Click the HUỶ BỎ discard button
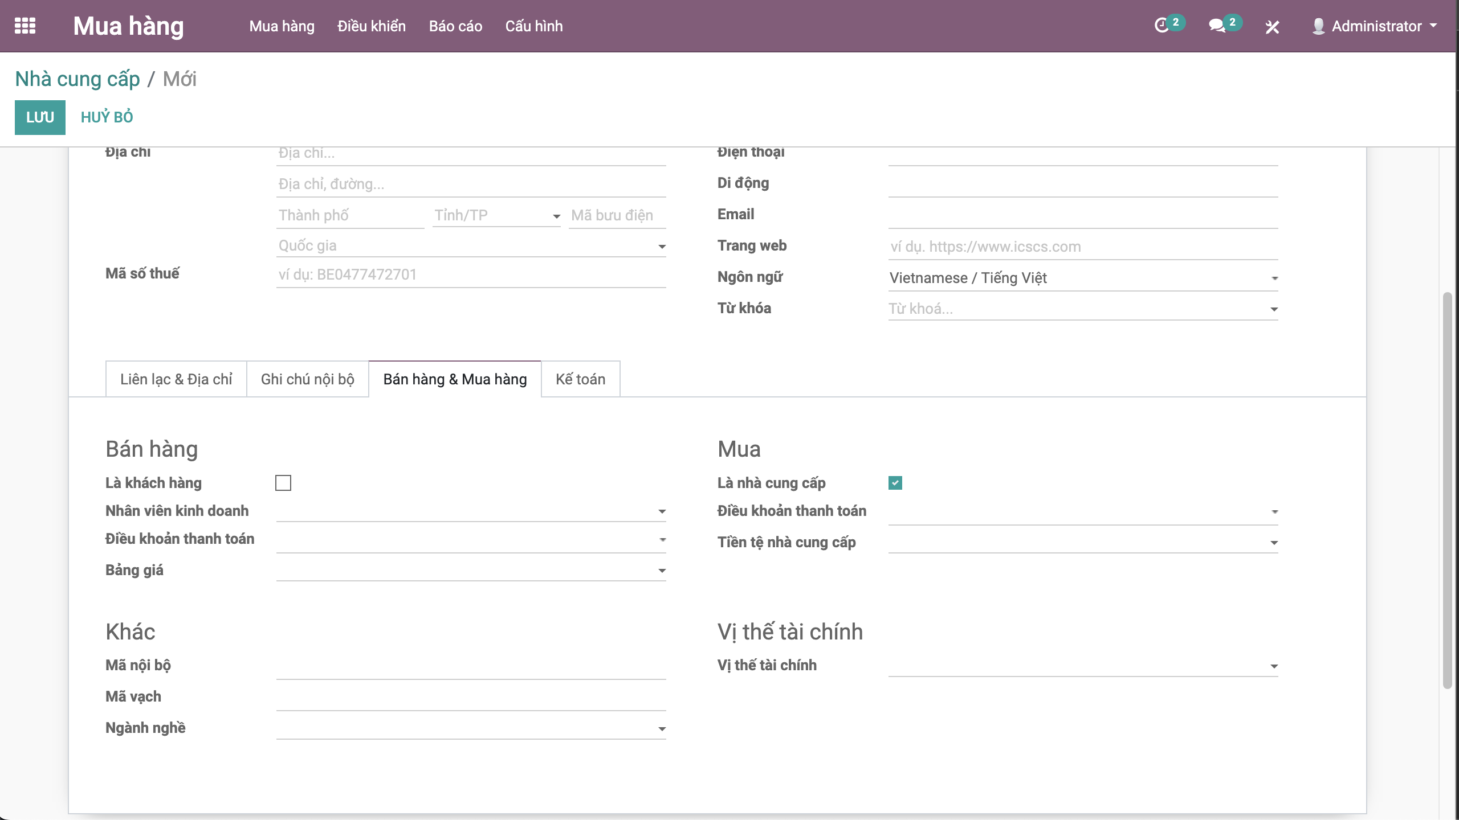Screen dimensions: 1459x820 [x=107, y=117]
